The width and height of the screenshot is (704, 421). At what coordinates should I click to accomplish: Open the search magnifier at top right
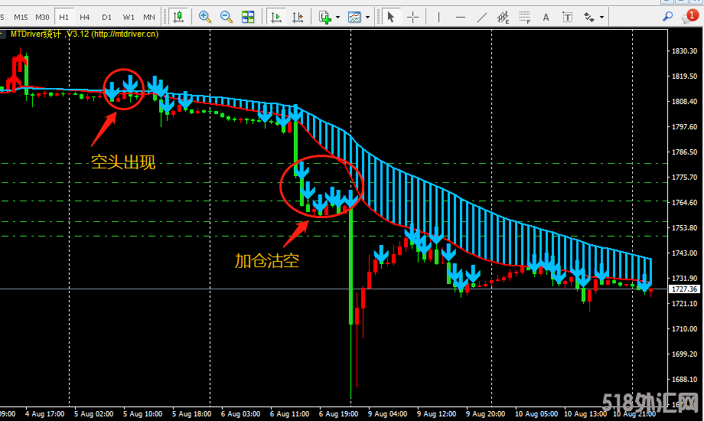pos(667,17)
